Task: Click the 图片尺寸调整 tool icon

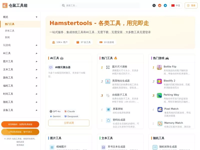Action: [108, 67]
